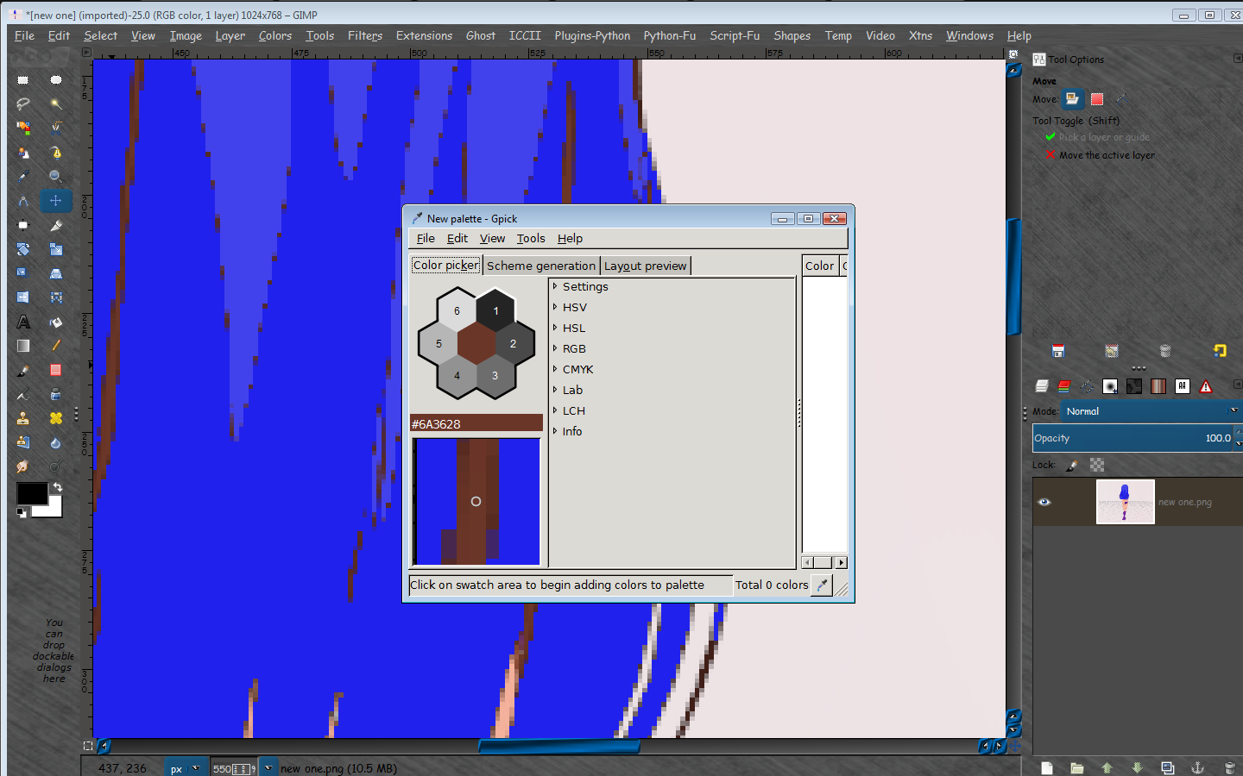Anchor the floating layer icon
The image size is (1243, 776).
coord(1197,767)
